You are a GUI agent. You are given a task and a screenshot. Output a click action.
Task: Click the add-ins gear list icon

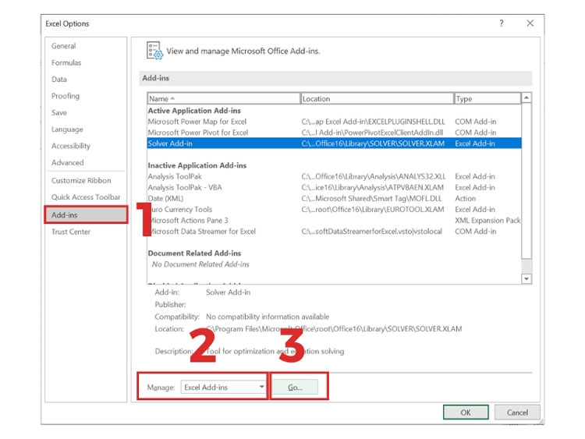154,51
